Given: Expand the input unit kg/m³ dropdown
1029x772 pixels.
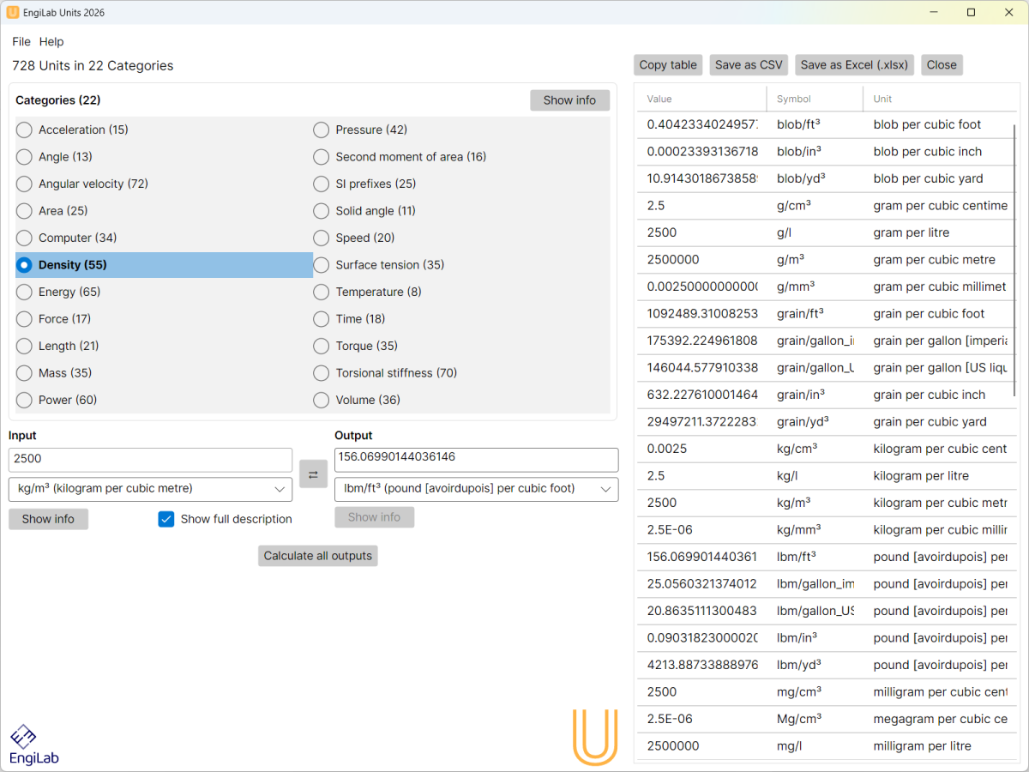Looking at the screenshot, I should tap(150, 489).
